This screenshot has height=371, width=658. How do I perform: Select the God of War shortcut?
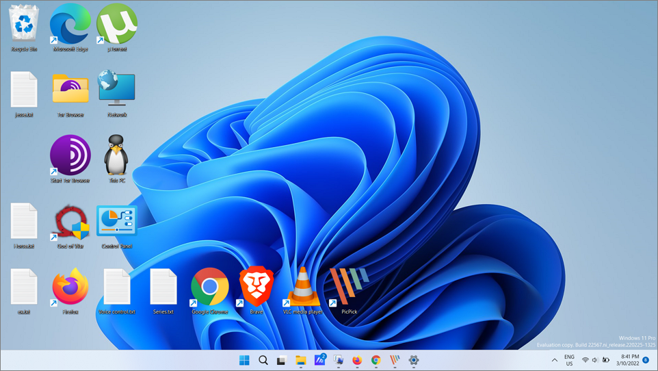(x=70, y=222)
